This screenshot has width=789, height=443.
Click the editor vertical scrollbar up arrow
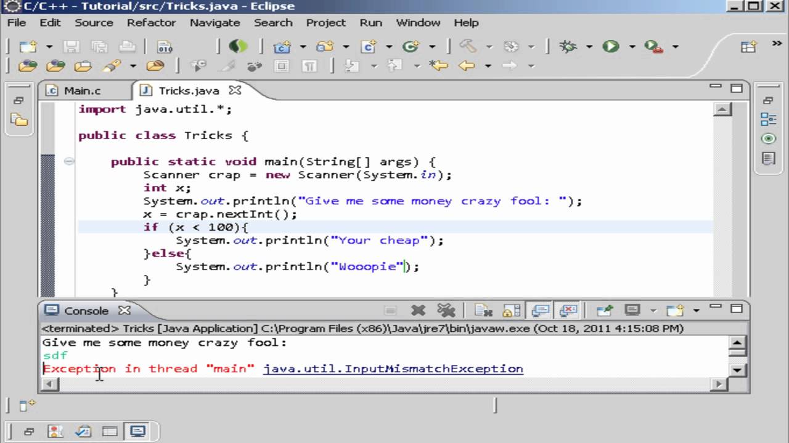(722, 110)
